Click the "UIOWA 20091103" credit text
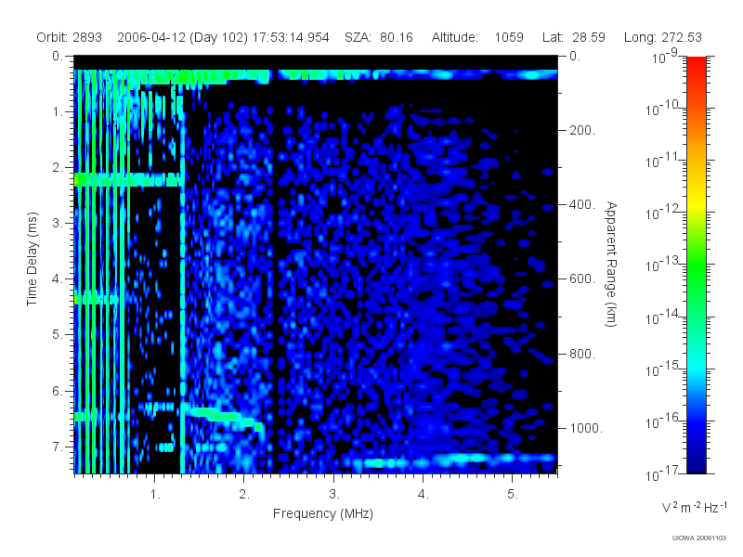743x557 pixels. tap(699, 538)
